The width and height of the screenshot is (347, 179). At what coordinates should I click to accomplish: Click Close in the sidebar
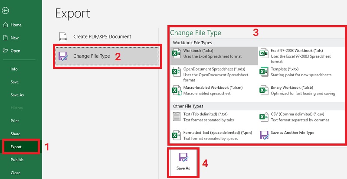pos(15,173)
